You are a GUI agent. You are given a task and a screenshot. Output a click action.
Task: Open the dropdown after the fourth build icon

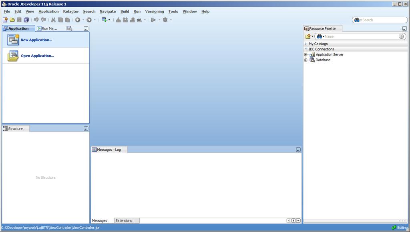(145, 20)
